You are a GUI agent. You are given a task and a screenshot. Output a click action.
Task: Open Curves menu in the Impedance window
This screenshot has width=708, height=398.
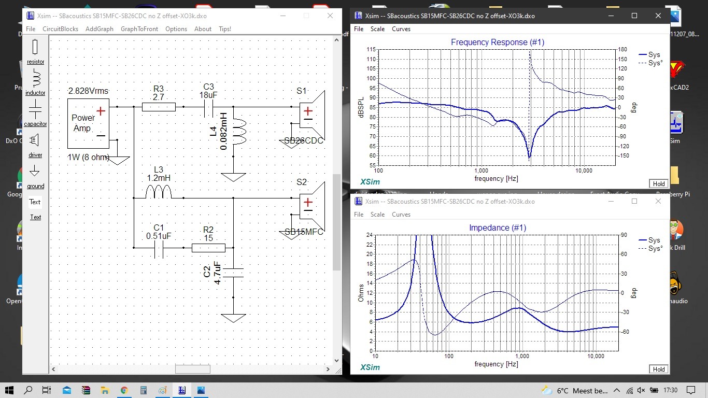coord(401,215)
